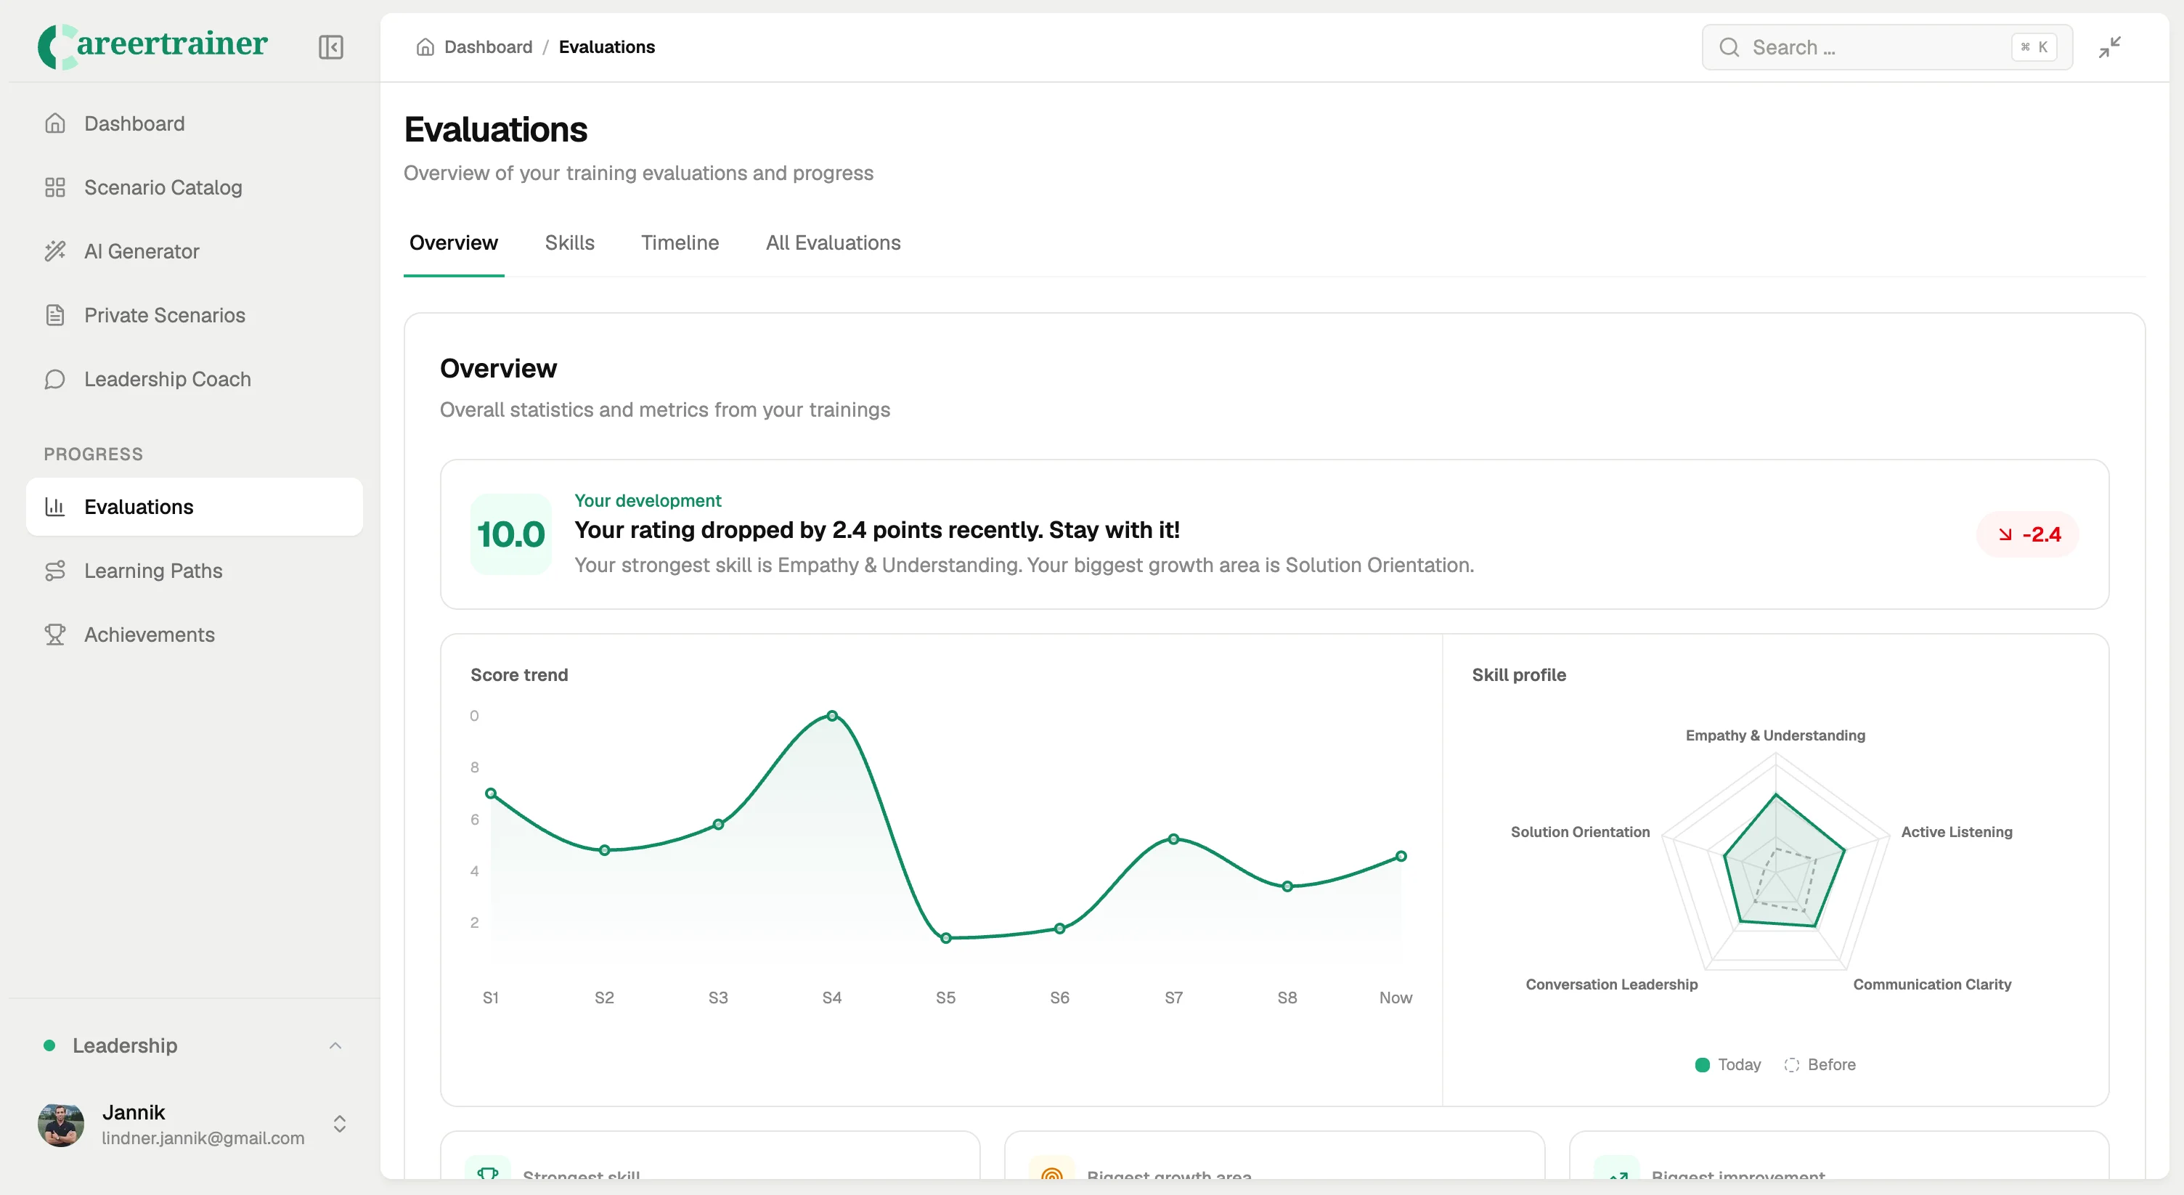Click the S2 data point on score trend
The height and width of the screenshot is (1195, 2184).
tap(605, 851)
